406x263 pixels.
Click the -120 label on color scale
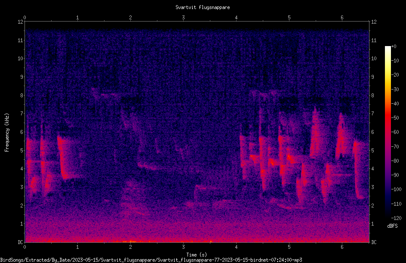(x=396, y=218)
